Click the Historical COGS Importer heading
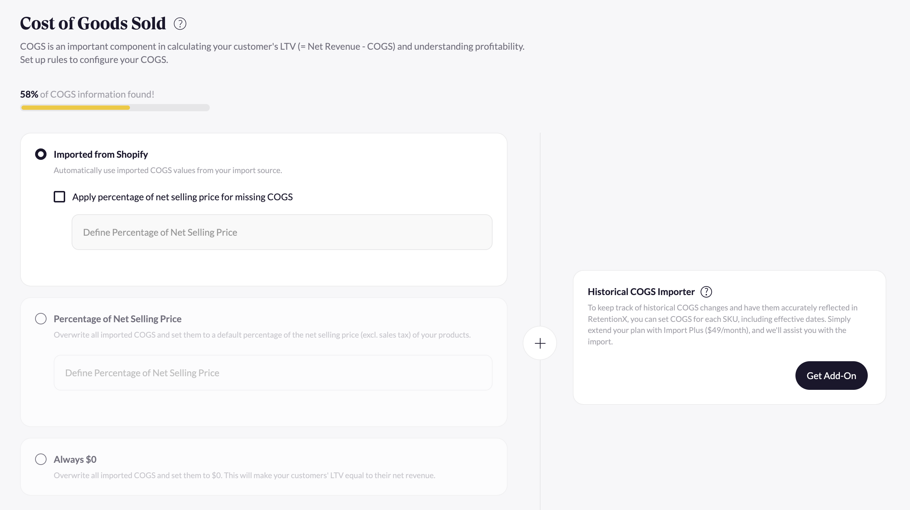Image resolution: width=910 pixels, height=510 pixels. (641, 291)
